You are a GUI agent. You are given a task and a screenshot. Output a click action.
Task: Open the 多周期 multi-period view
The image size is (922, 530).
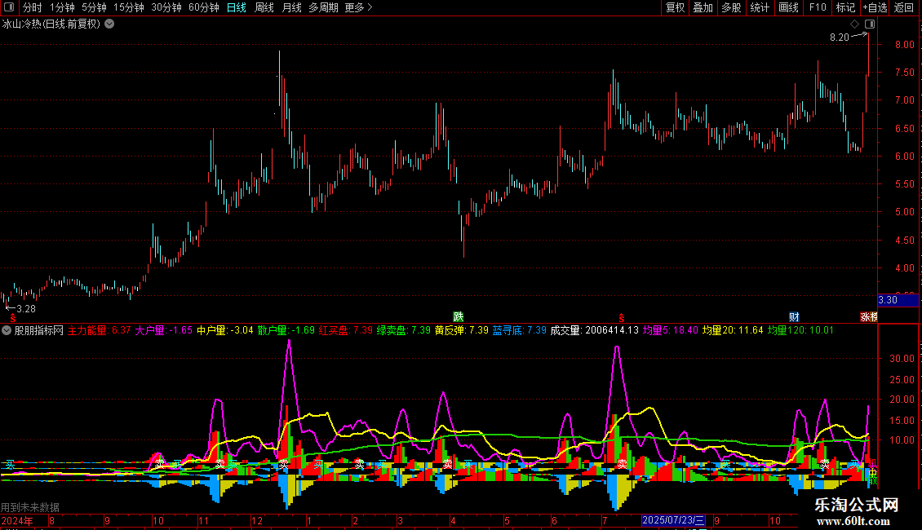coord(323,7)
